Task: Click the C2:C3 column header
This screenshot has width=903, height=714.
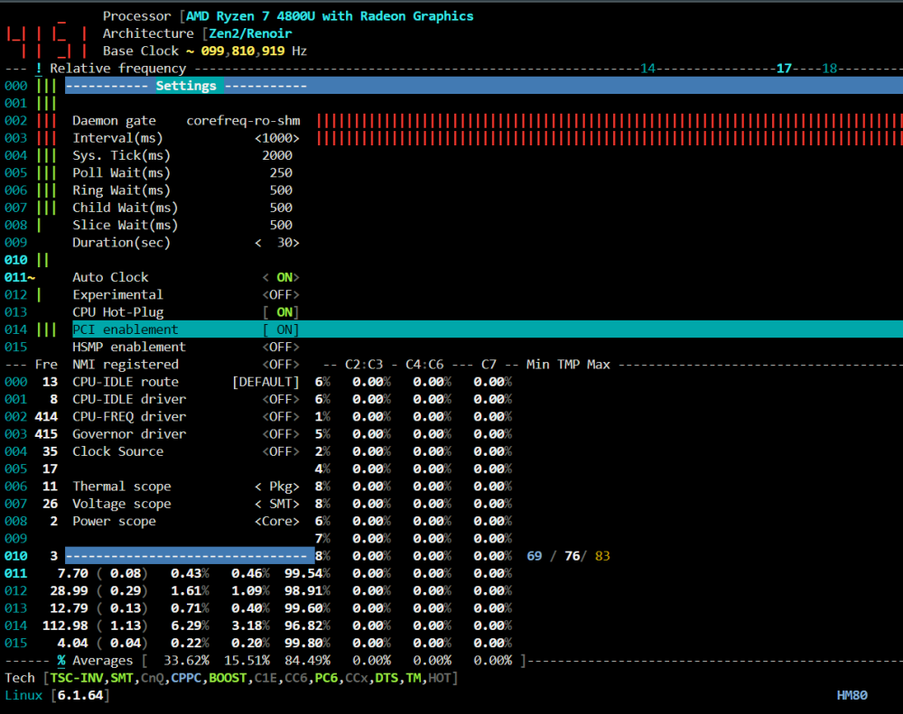Action: coord(364,365)
